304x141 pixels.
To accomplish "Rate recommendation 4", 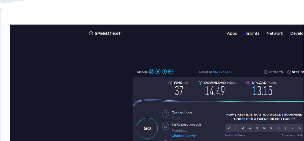I will [x=257, y=128].
